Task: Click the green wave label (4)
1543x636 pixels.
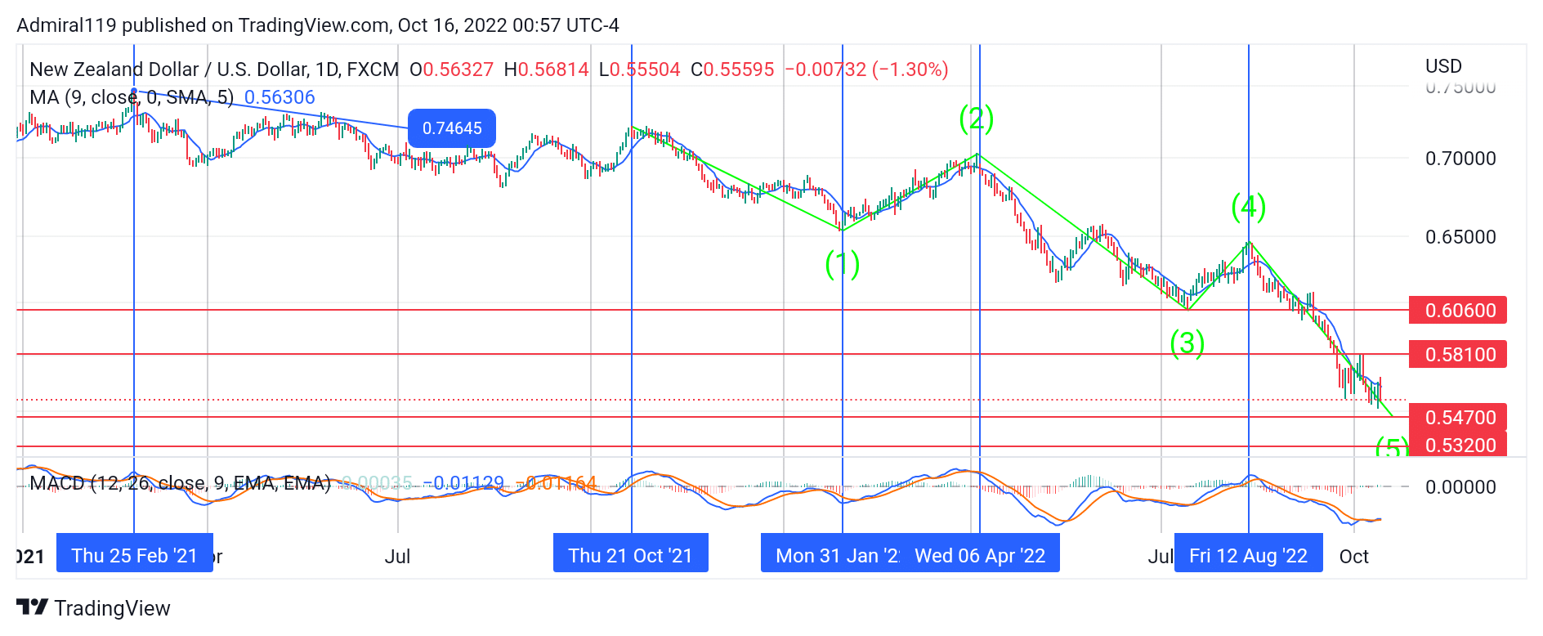Action: tap(1249, 207)
